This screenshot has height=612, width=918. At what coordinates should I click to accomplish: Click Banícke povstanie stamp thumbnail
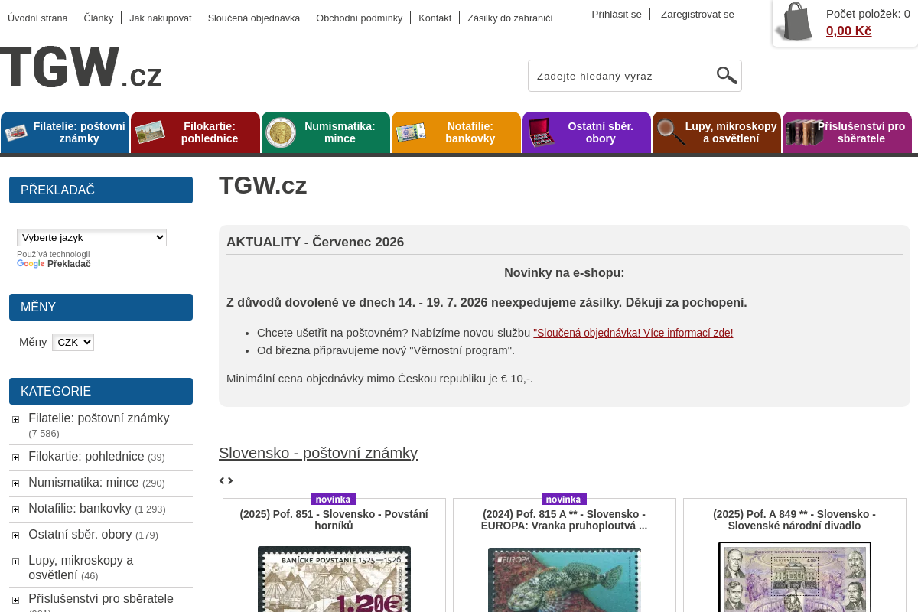(334, 579)
